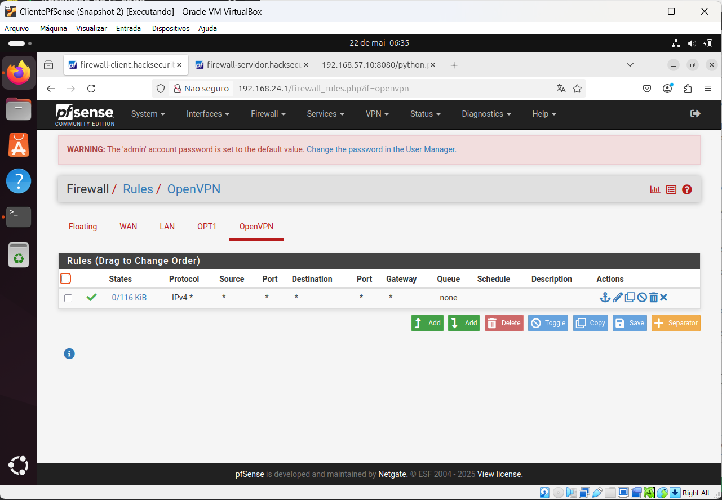The width and height of the screenshot is (722, 500).
Task: Click the pfSense logout arrow icon
Action: pos(696,113)
